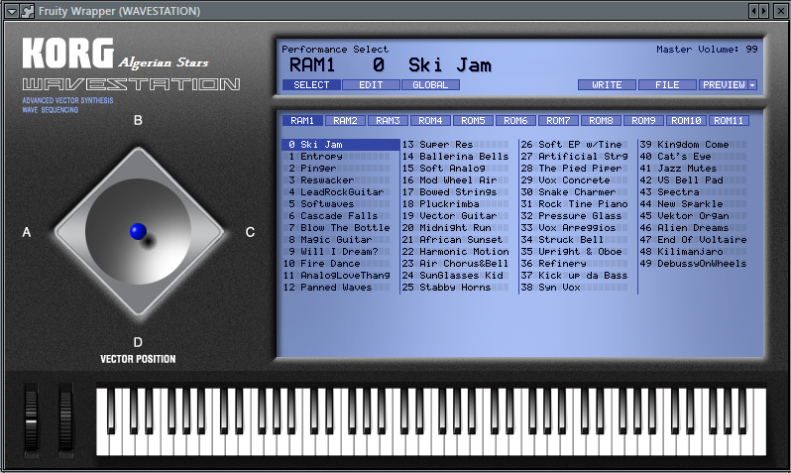
Task: Select performance 21 African Sunset
Action: click(459, 240)
